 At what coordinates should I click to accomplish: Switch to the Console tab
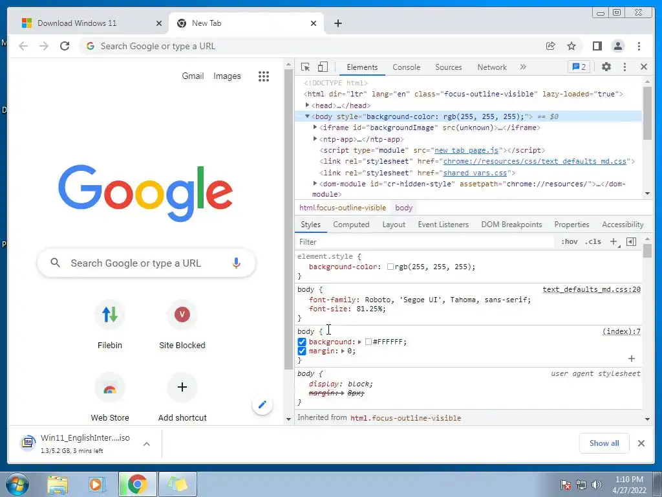tap(406, 67)
